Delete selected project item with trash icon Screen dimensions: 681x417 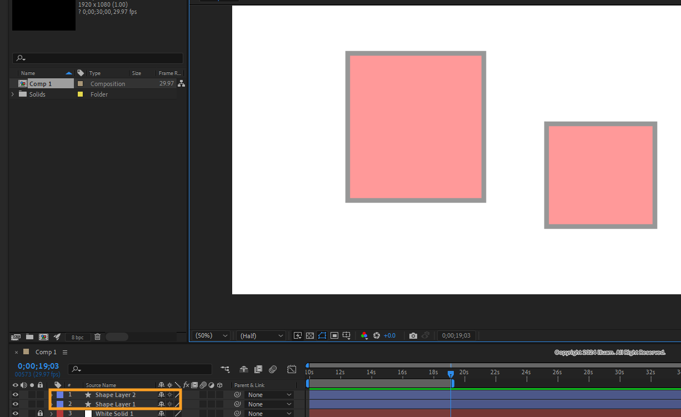(98, 336)
